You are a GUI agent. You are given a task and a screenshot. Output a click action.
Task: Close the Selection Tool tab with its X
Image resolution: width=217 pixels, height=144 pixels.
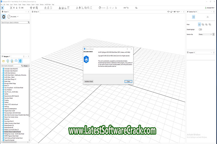coord(197,12)
